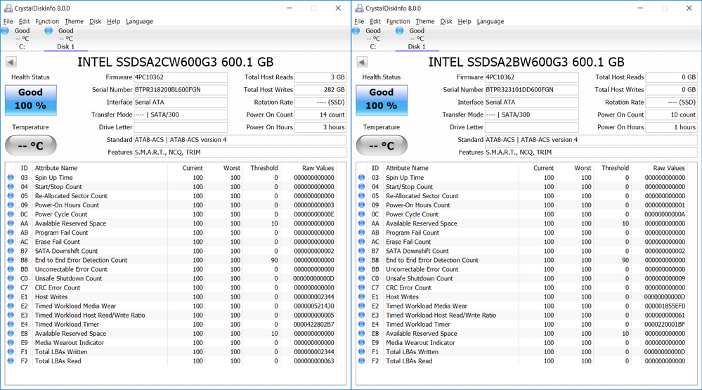Click C: drive status orb in left window
The width and height of the screenshot is (702, 390).
click(6, 31)
